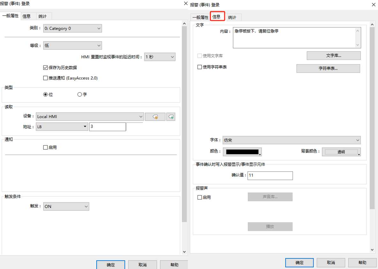Click 取消 in the right dialog
Image resolution: width=378 pixels, height=269 pixels.
tap(331, 263)
